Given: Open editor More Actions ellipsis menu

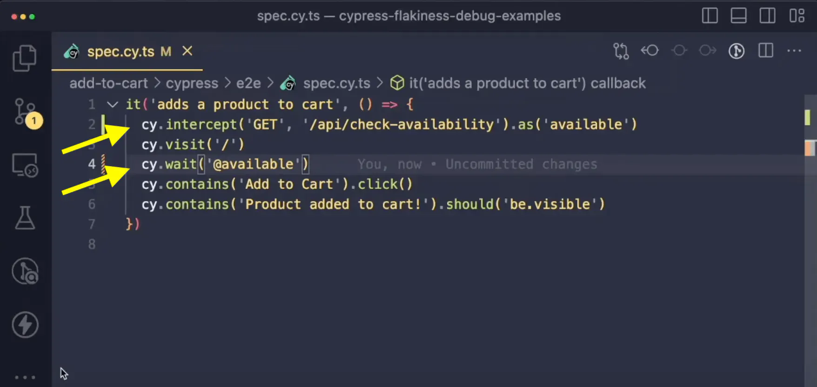Looking at the screenshot, I should pyautogui.click(x=794, y=51).
